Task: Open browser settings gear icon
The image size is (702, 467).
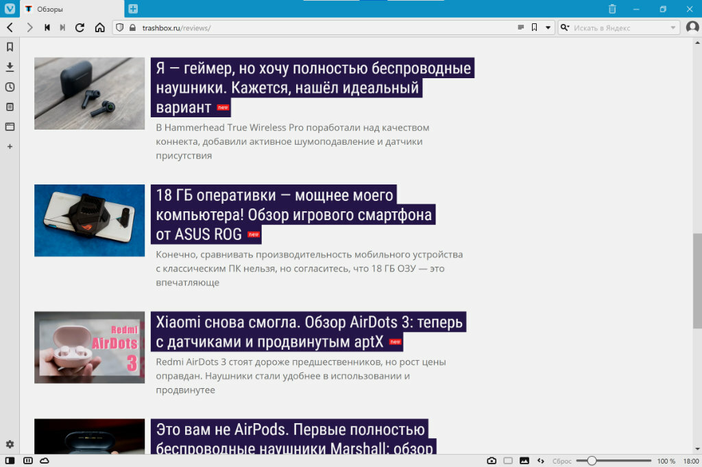Action: pos(10,444)
